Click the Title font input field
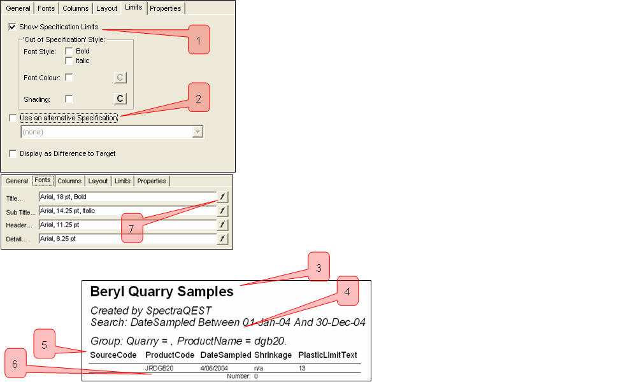637x382 pixels. point(127,197)
